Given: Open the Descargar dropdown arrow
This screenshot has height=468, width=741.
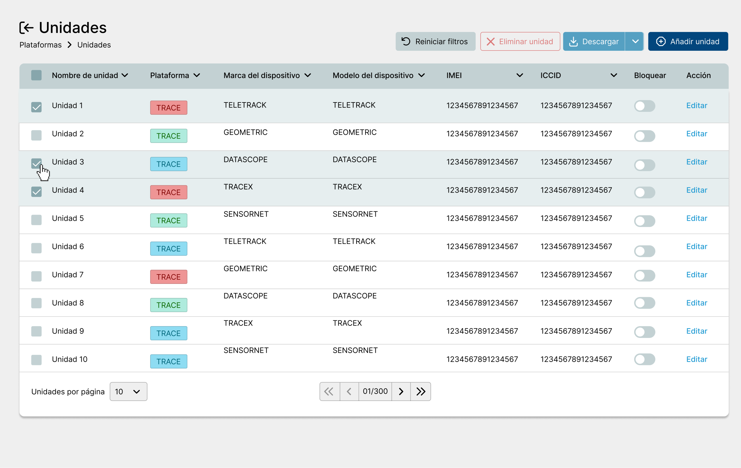Looking at the screenshot, I should 635,41.
